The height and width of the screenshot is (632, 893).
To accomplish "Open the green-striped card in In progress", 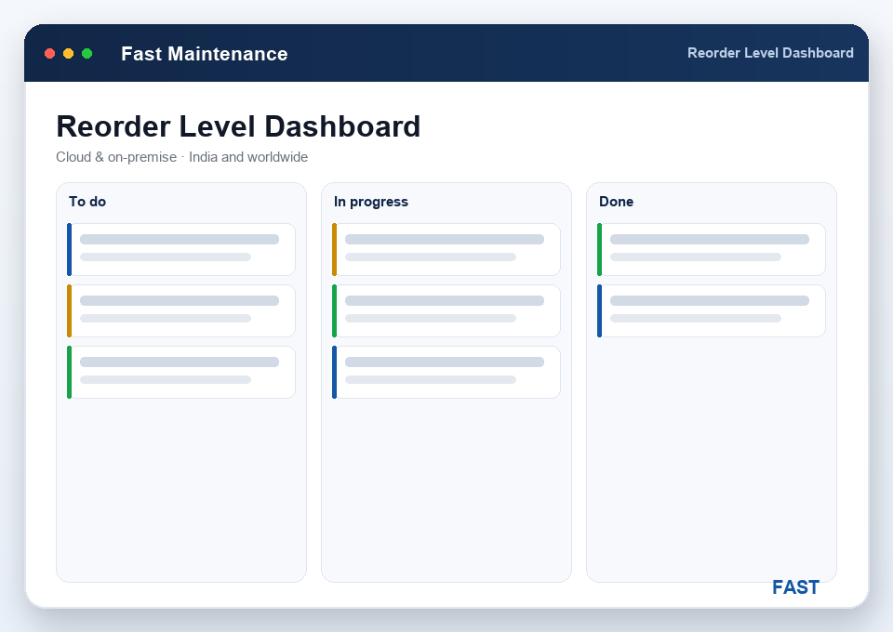I will click(446, 311).
